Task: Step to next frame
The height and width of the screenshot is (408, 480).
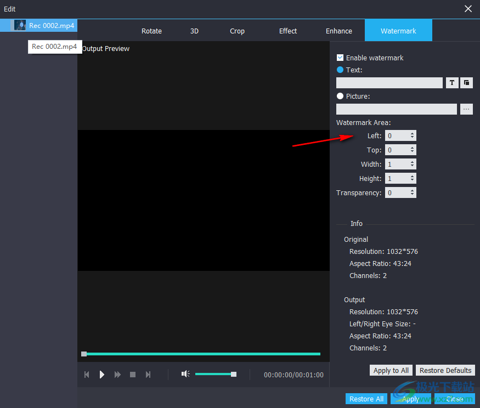Action: 148,375
